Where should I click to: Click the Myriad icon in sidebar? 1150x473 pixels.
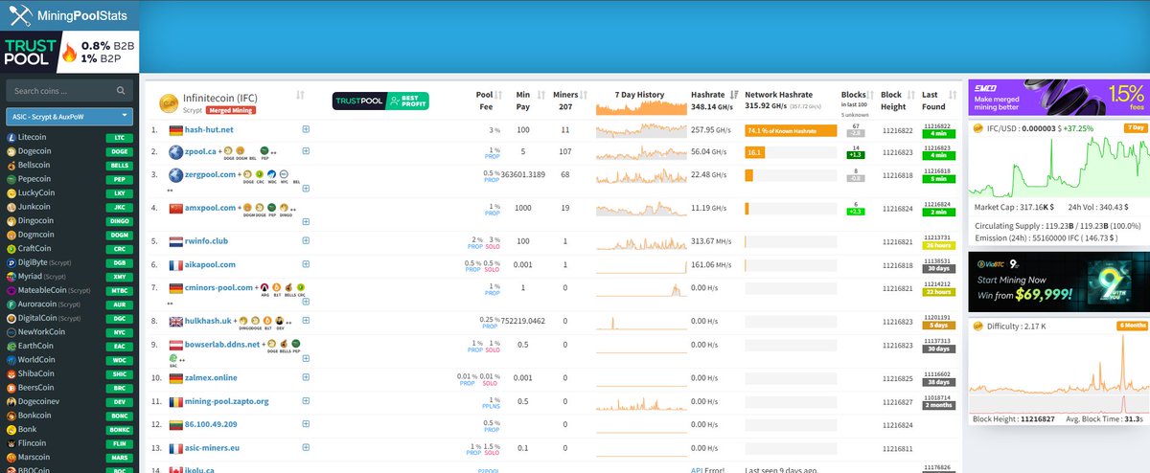[11, 276]
